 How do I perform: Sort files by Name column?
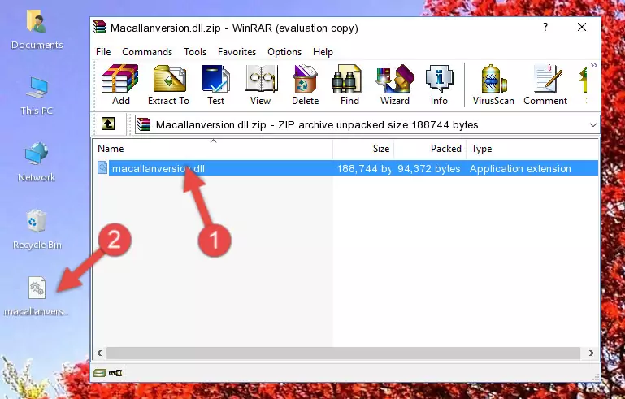click(213, 149)
